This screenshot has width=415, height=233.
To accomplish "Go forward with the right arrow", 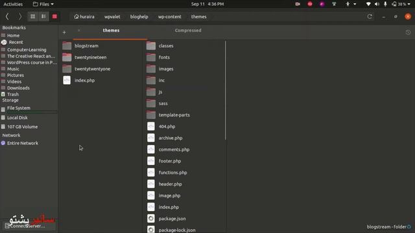I will coord(19,17).
